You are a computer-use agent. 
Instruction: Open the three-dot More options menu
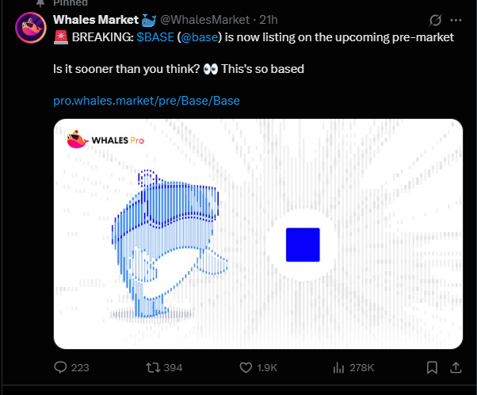tap(456, 20)
